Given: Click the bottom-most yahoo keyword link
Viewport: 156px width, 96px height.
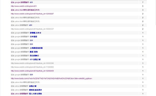Looking at the screenshot, I should point(26,94).
